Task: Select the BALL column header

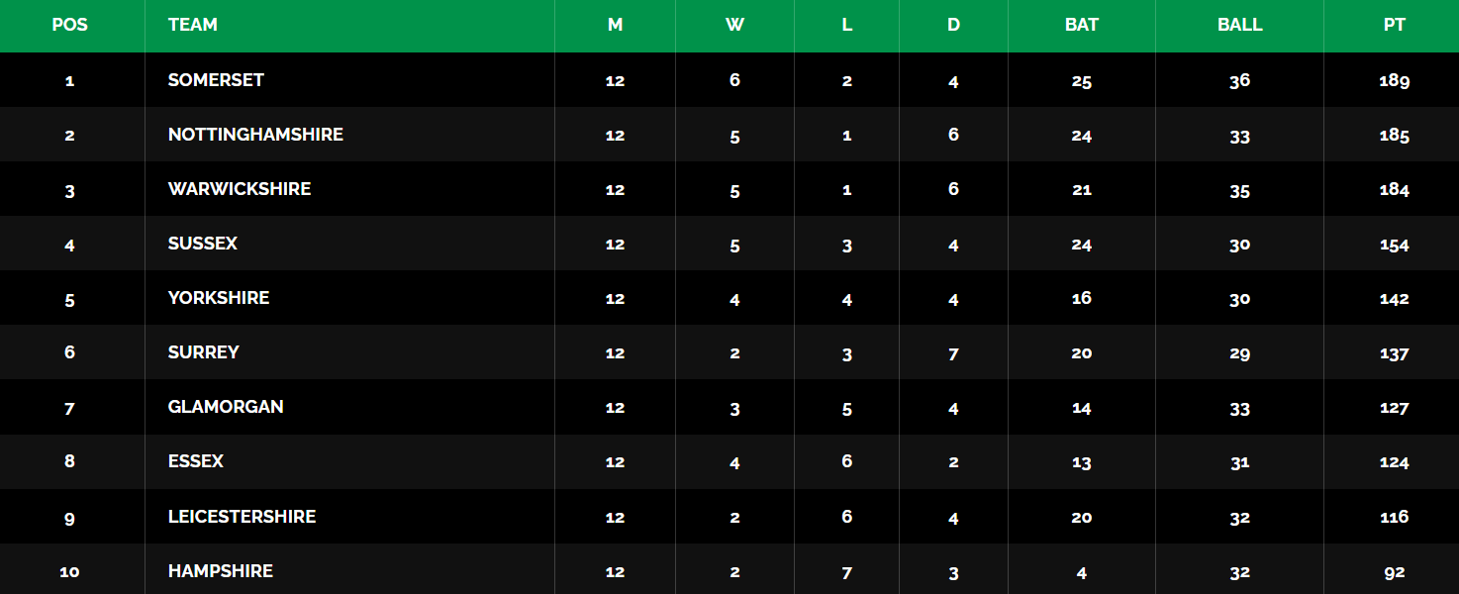Action: point(1239,25)
